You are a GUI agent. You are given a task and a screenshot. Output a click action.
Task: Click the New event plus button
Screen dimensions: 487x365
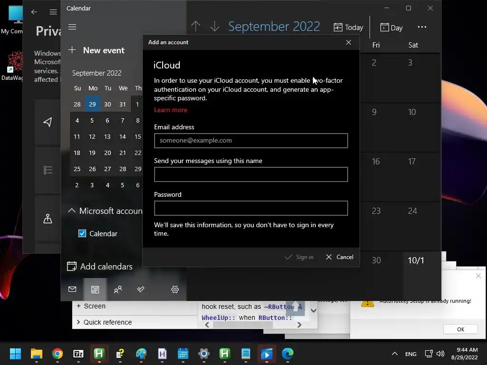72,50
